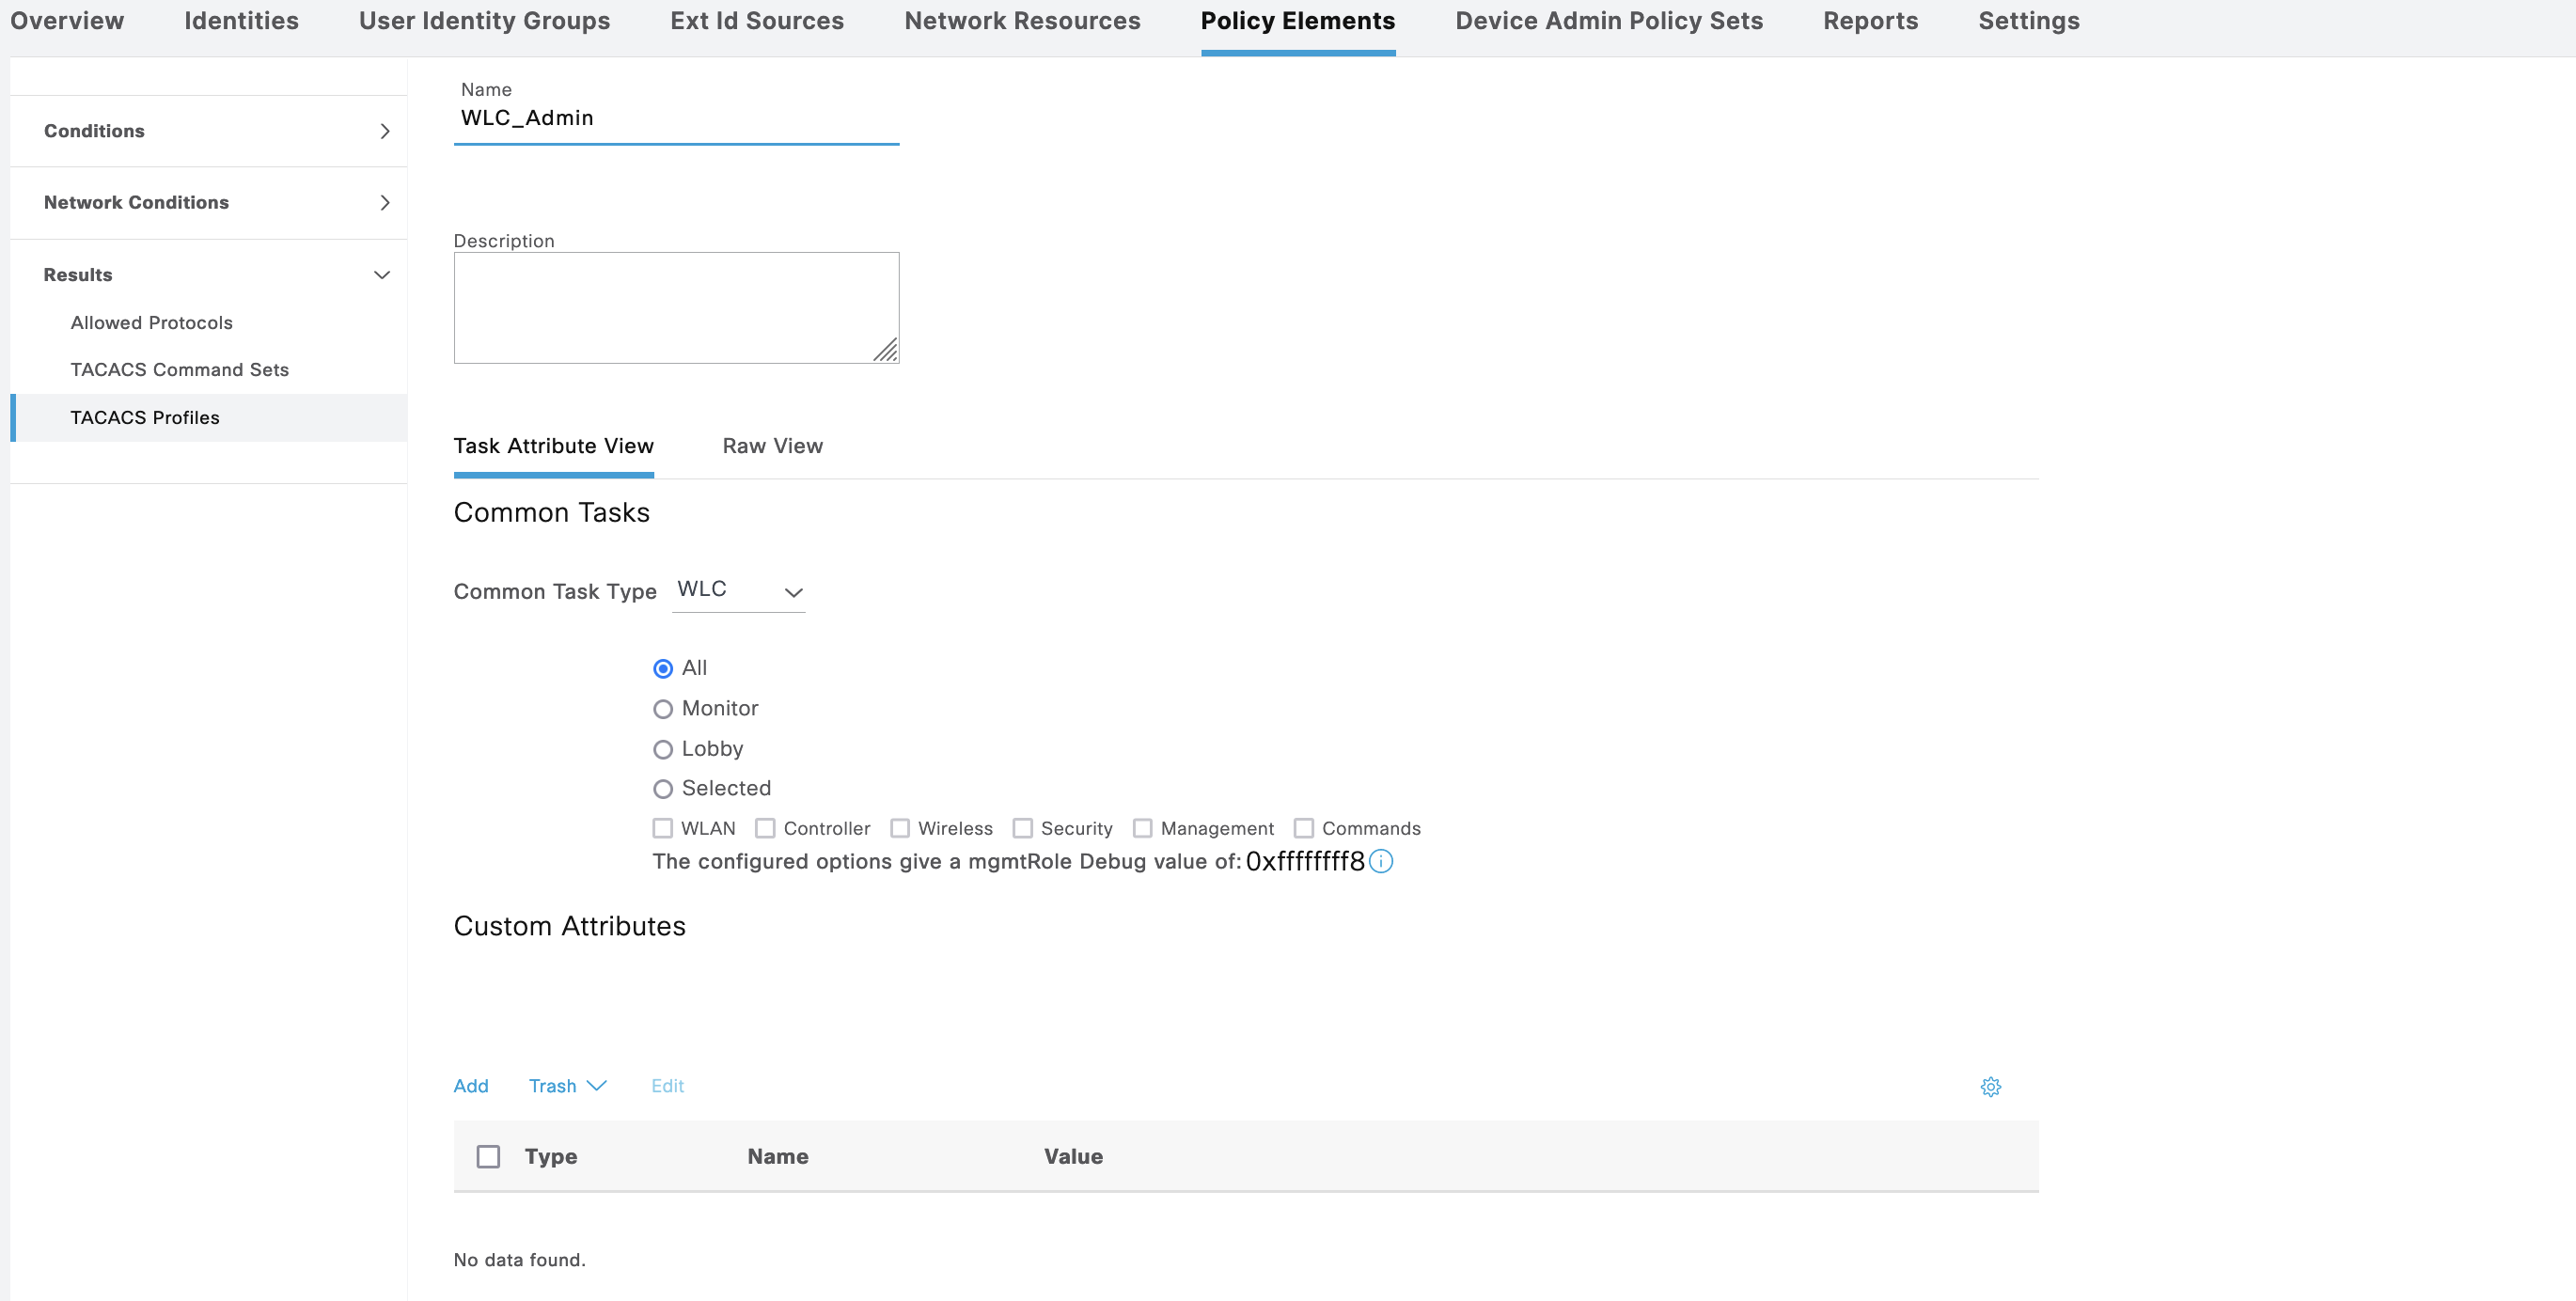Open the Device Admin Policy Sets tab

(1608, 21)
